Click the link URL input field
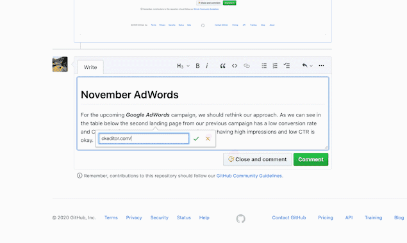Screen dimensions: 407x243 tap(144, 138)
